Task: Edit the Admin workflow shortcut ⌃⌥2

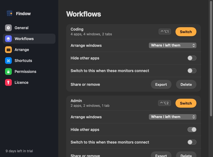Action: tap(164, 103)
